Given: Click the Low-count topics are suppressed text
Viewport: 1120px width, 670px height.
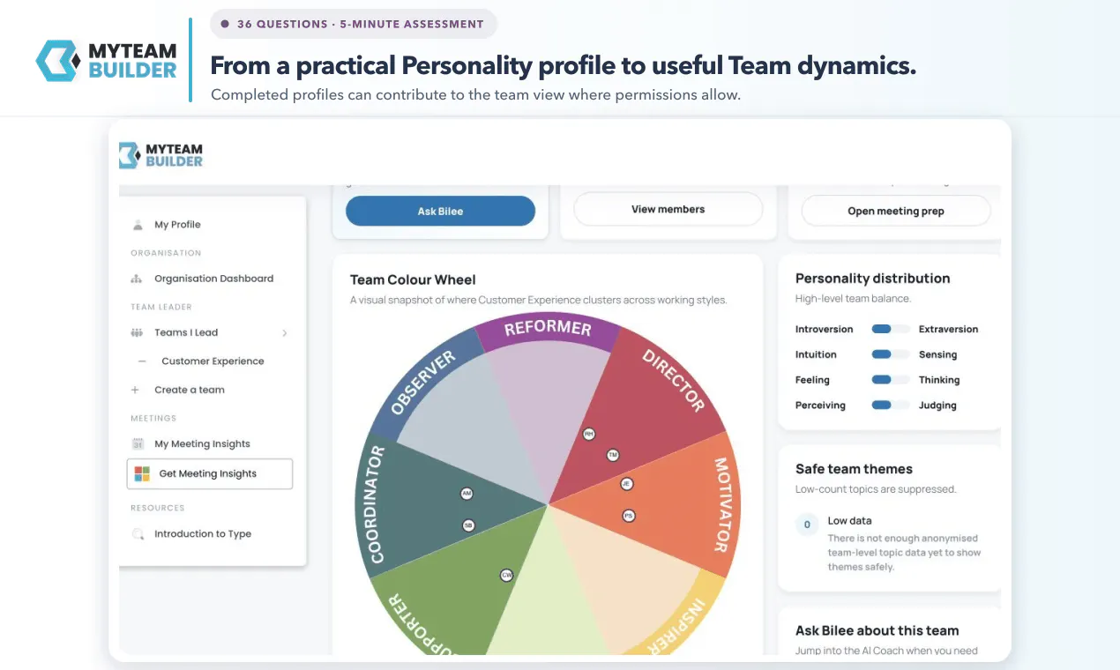Looking at the screenshot, I should point(876,489).
